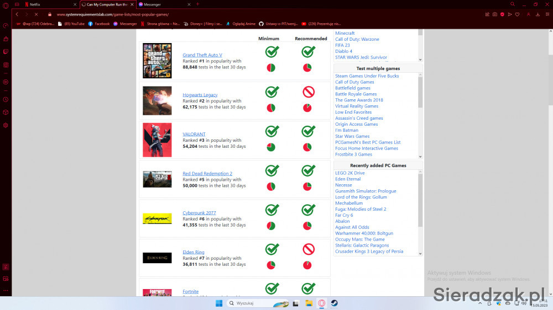The height and width of the screenshot is (310, 553).
Task: Open the system tray hidden icons chevron
Action: point(480,303)
